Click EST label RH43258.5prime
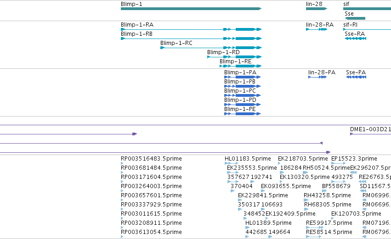391x239 pixels. coord(327,196)
